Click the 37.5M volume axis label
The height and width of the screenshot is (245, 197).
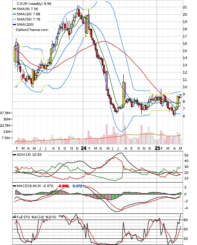[5, 113]
